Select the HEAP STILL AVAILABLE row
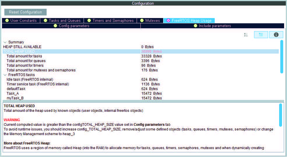The image size is (287, 157). 141,47
